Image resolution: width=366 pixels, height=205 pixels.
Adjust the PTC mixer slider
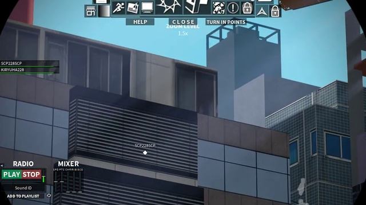[x=62, y=182]
